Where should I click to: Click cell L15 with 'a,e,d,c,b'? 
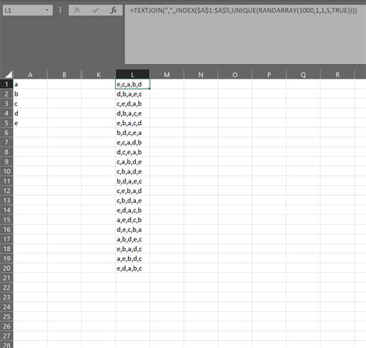132,220
